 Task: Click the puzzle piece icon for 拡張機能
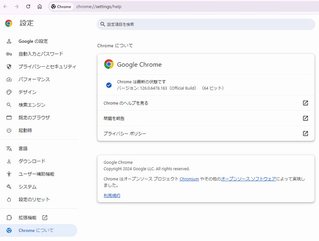point(9,218)
